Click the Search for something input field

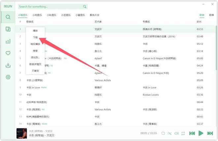(50, 7)
